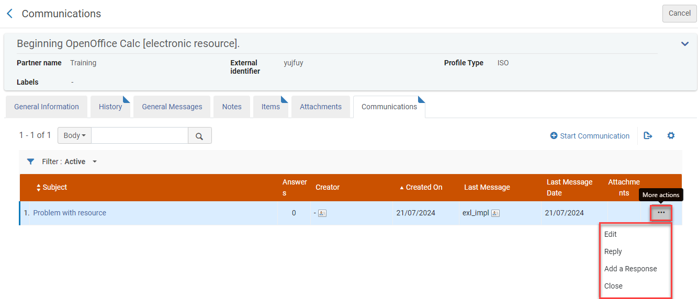Click the Cancel button
Screen dimensions: 698x299
(x=679, y=13)
